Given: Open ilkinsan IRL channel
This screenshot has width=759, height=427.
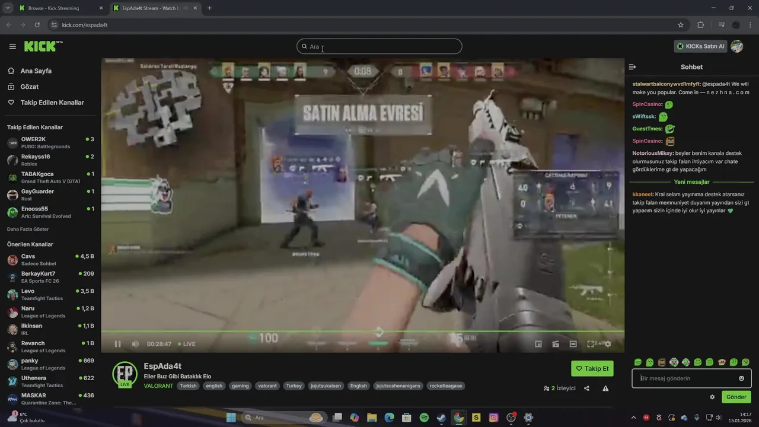Looking at the screenshot, I should pyautogui.click(x=50, y=329).
